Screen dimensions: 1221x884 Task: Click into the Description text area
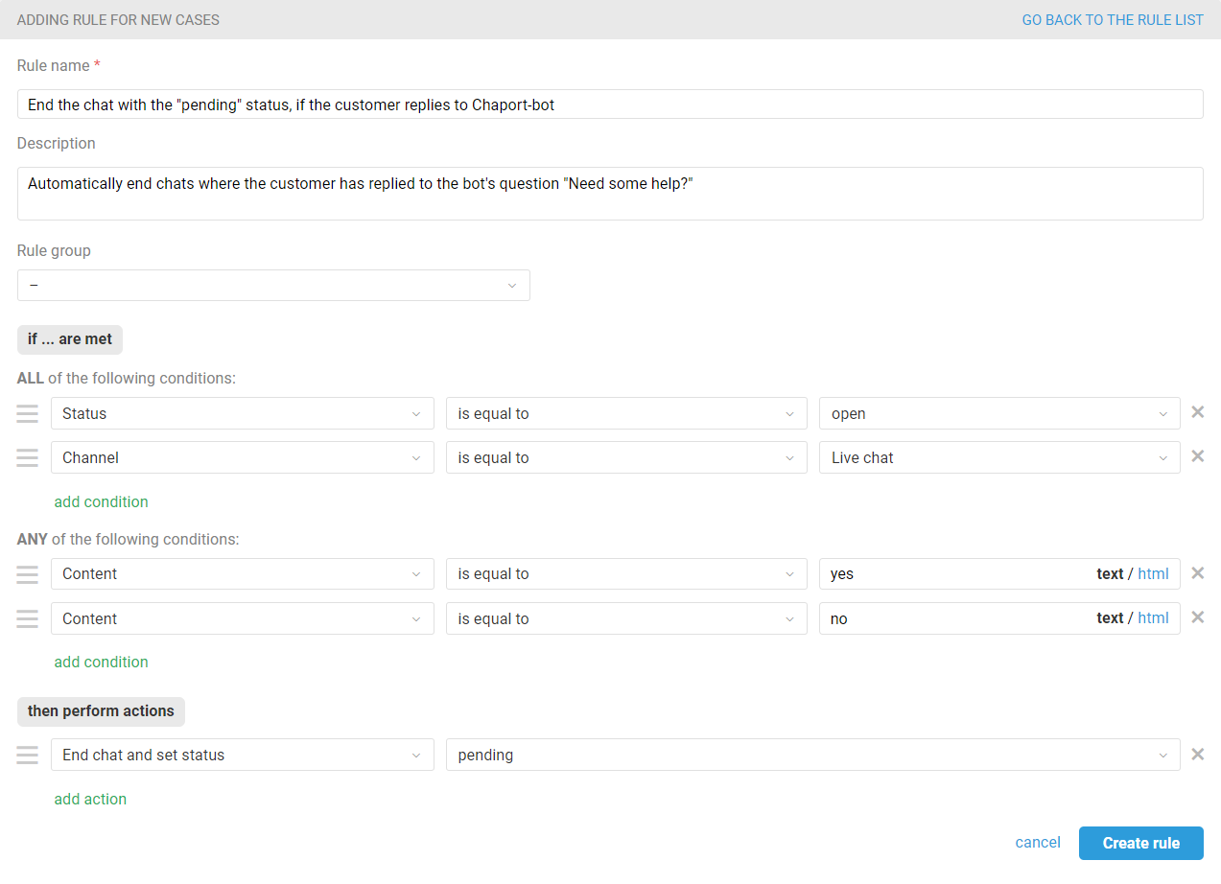610,194
